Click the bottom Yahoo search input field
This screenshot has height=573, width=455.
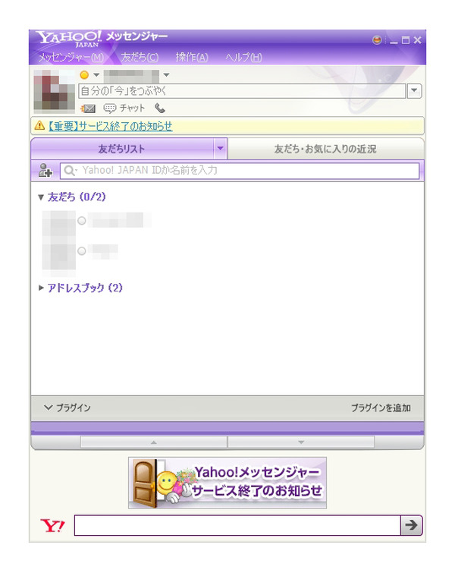tap(237, 525)
